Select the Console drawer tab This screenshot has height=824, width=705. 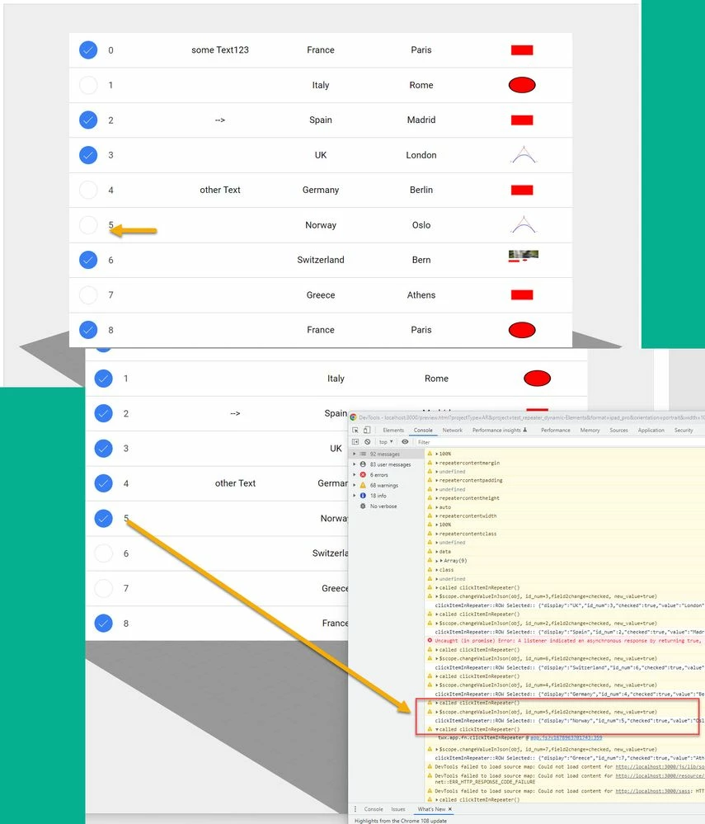click(374, 809)
